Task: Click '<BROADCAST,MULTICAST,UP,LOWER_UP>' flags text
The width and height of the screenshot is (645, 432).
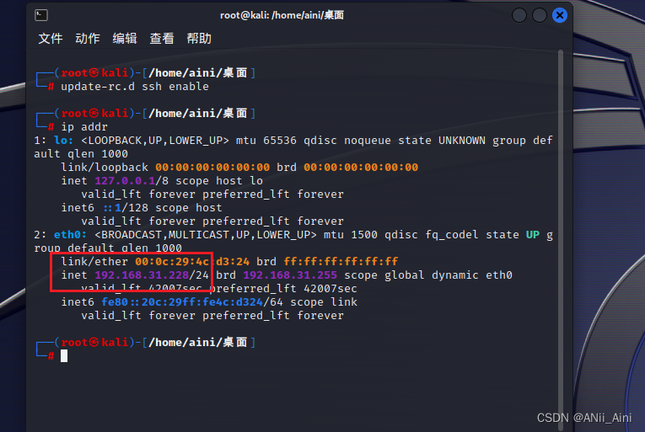Action: [206, 235]
